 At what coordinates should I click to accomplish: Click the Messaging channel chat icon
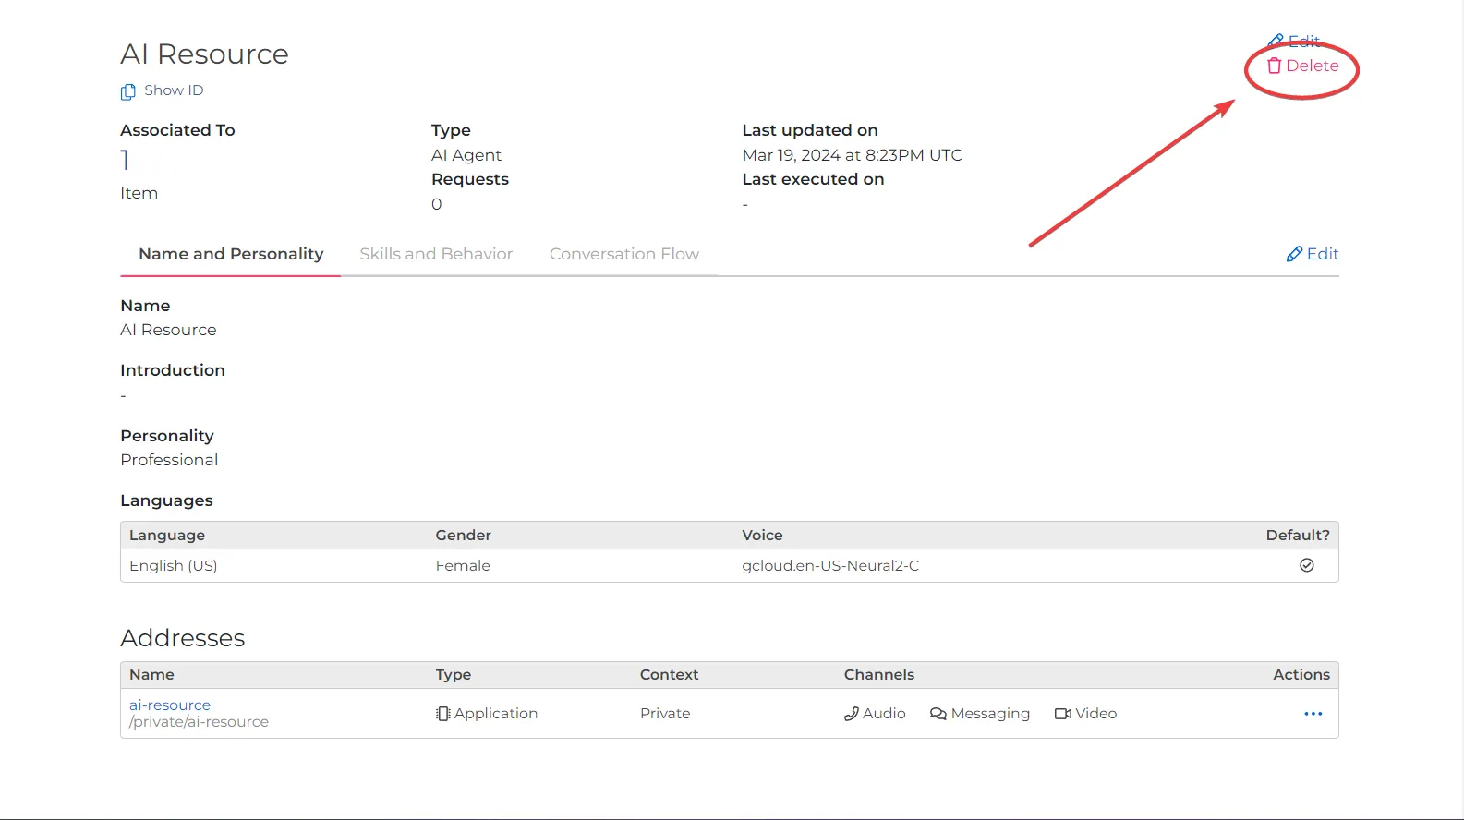pos(938,714)
